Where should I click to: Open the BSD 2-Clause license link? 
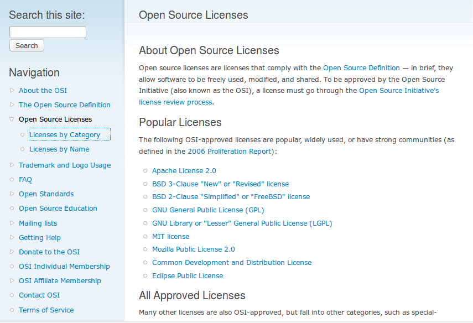(231, 197)
